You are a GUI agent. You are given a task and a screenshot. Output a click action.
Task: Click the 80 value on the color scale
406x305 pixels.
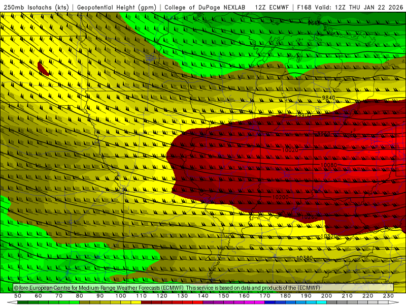click(x=80, y=296)
